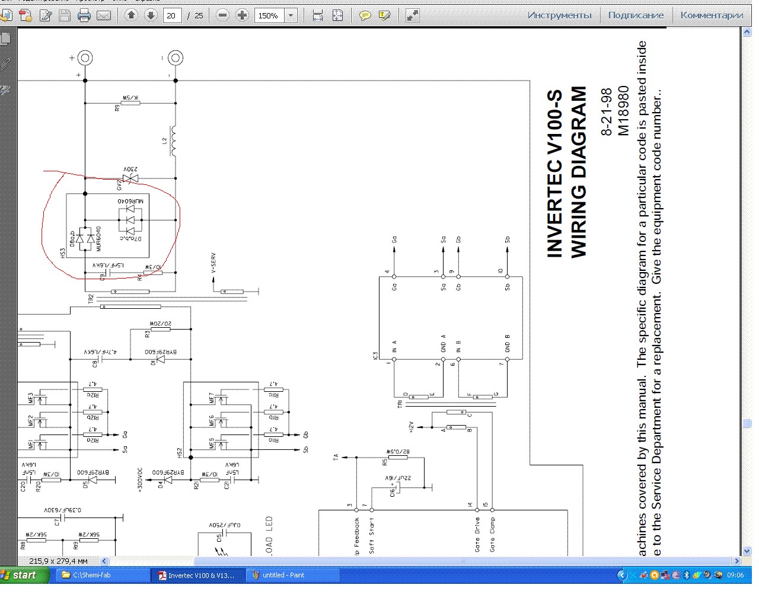Open the 150% zoom level dropdown

291,15
